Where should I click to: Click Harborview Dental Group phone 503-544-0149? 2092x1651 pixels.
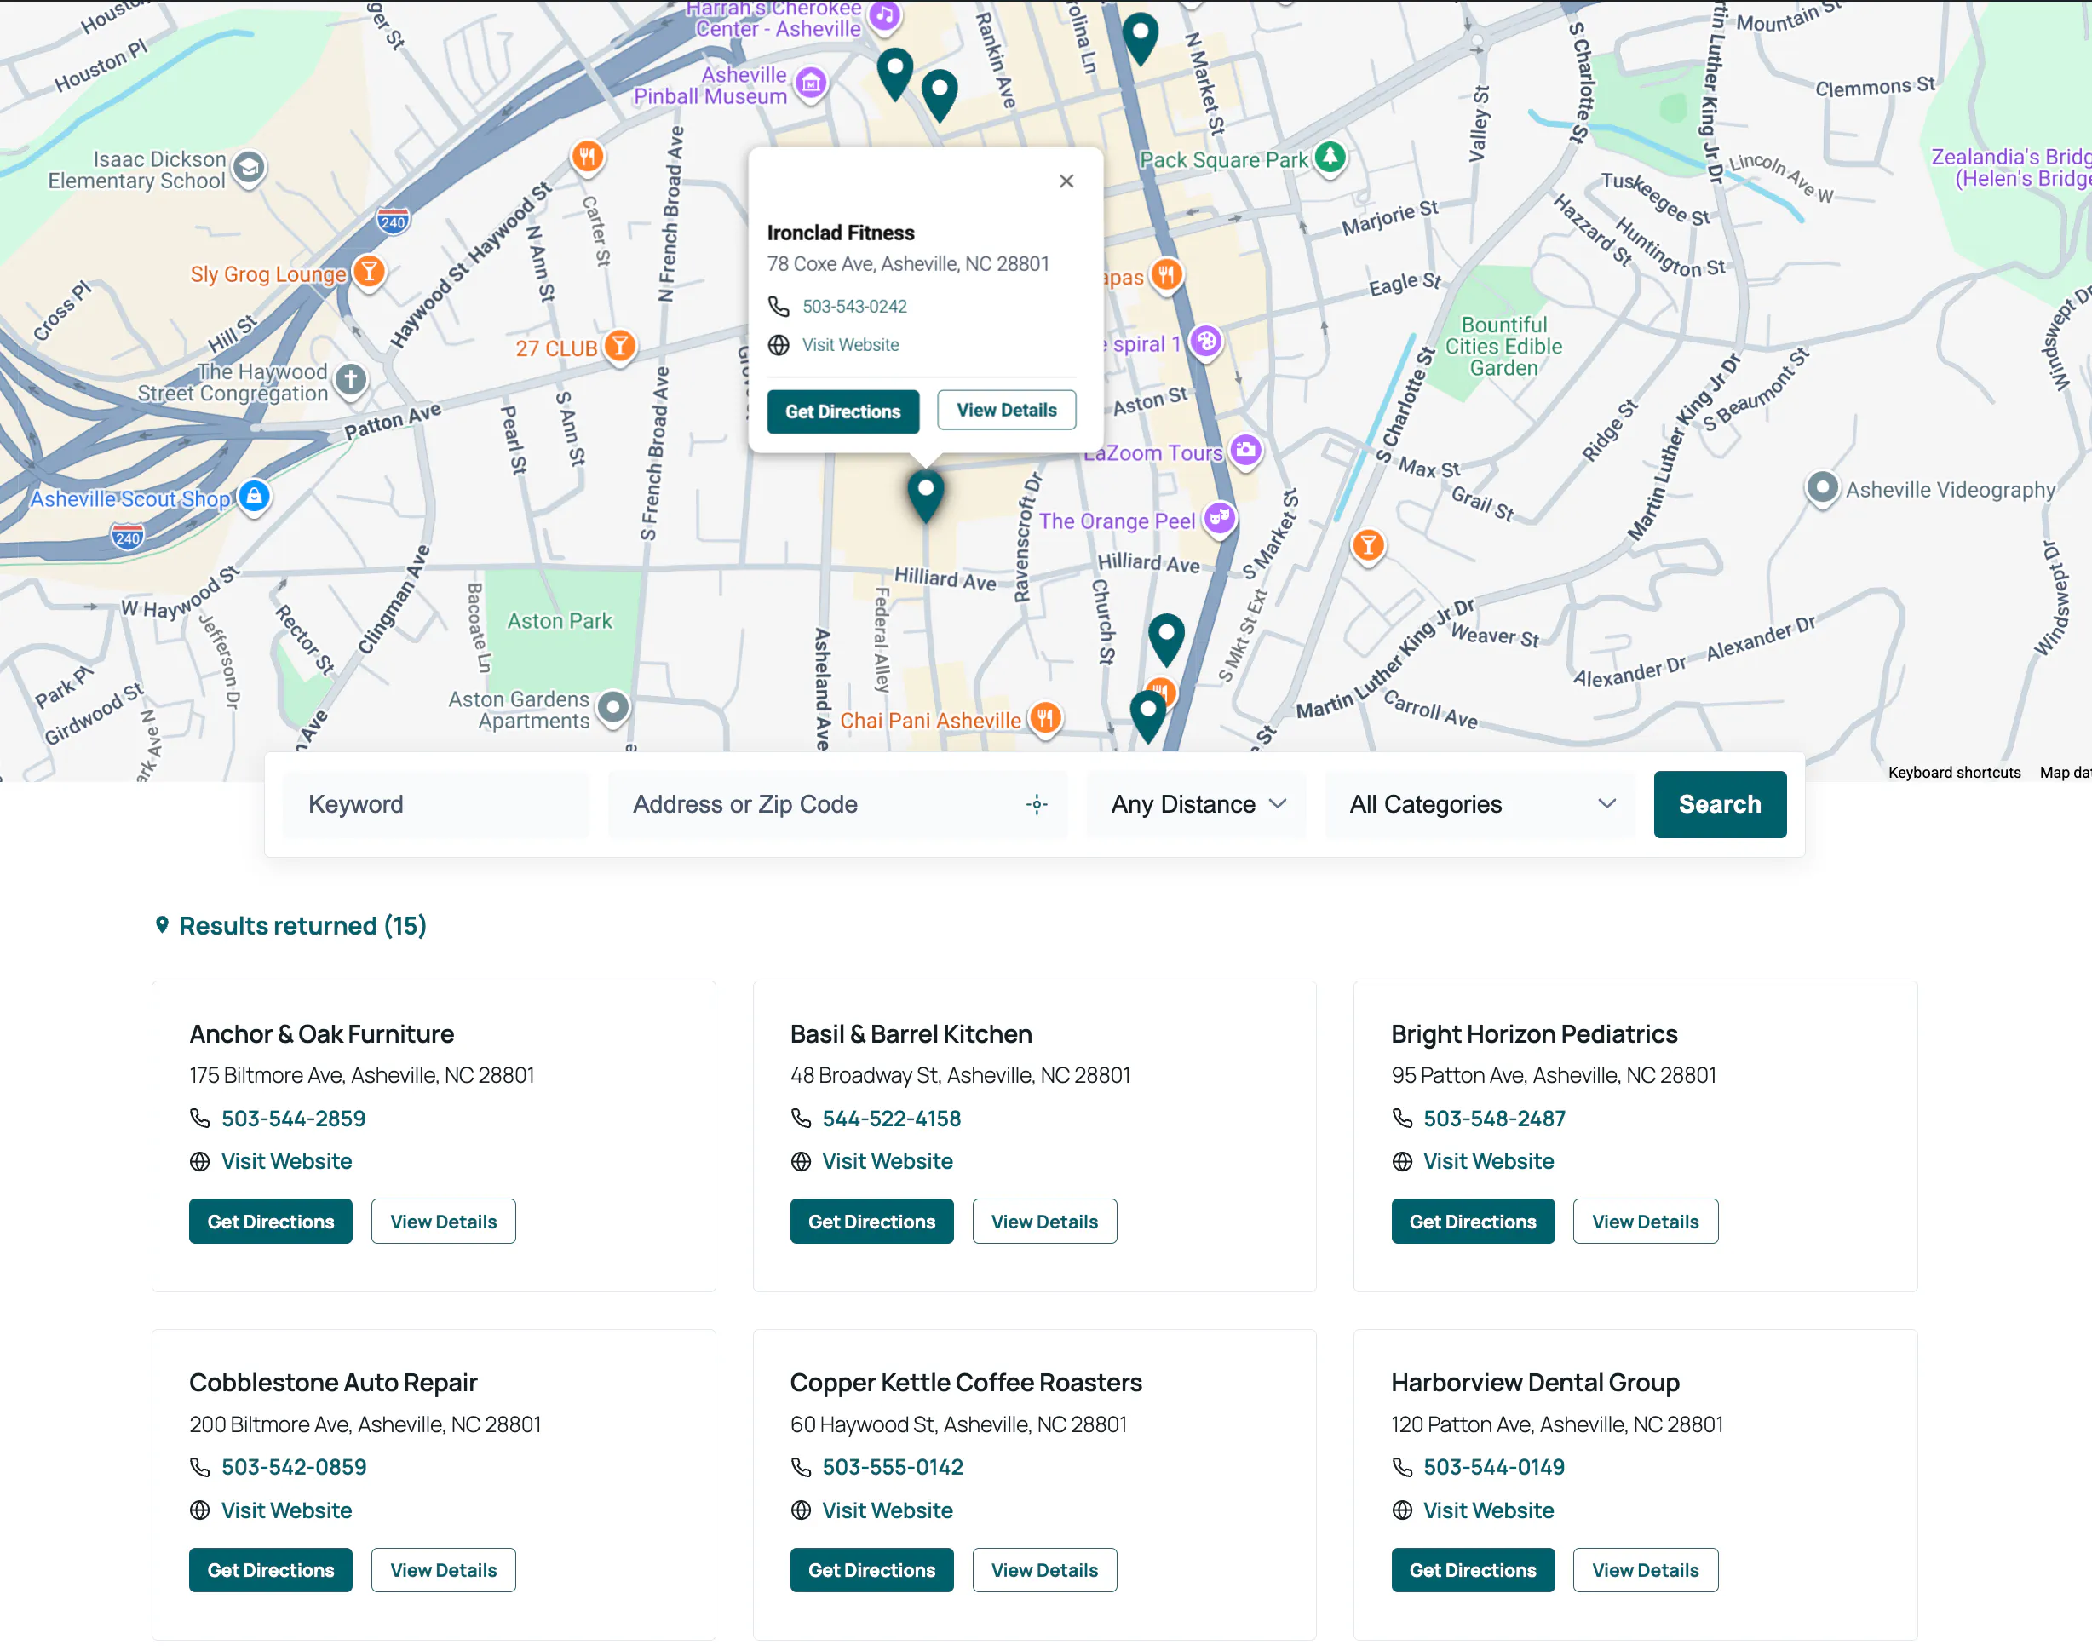(x=1493, y=1467)
